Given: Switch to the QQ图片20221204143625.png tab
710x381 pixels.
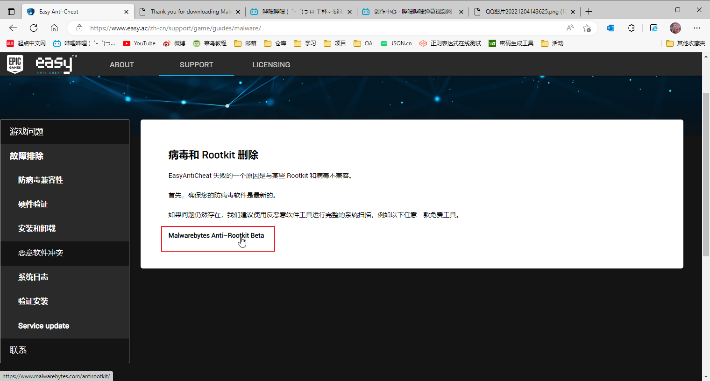Looking at the screenshot, I should pos(525,12).
